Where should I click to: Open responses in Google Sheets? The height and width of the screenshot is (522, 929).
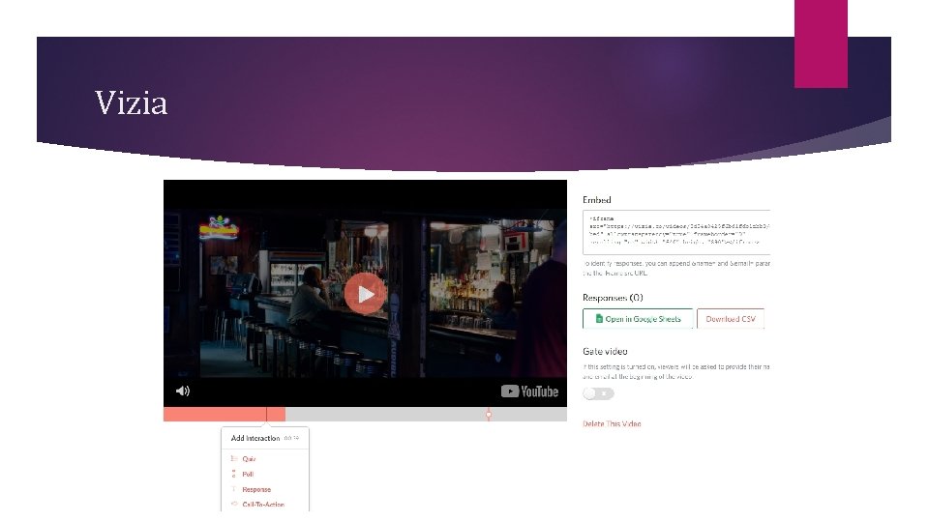[638, 318]
